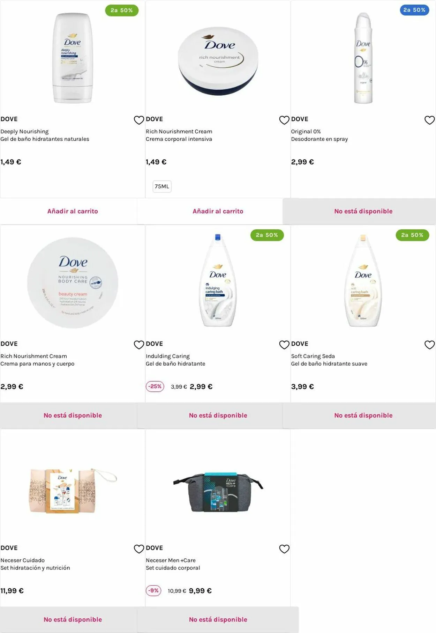Open the Deeply Nourishing product title

tap(24, 132)
